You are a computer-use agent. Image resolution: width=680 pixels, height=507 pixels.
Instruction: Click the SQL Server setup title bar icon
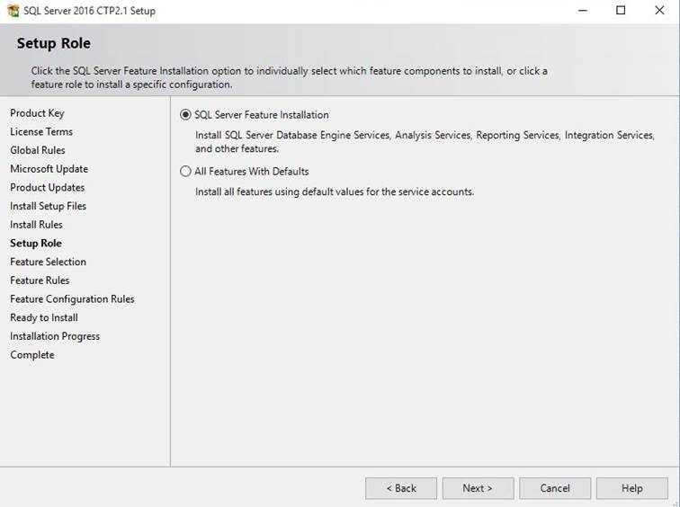click(x=13, y=11)
